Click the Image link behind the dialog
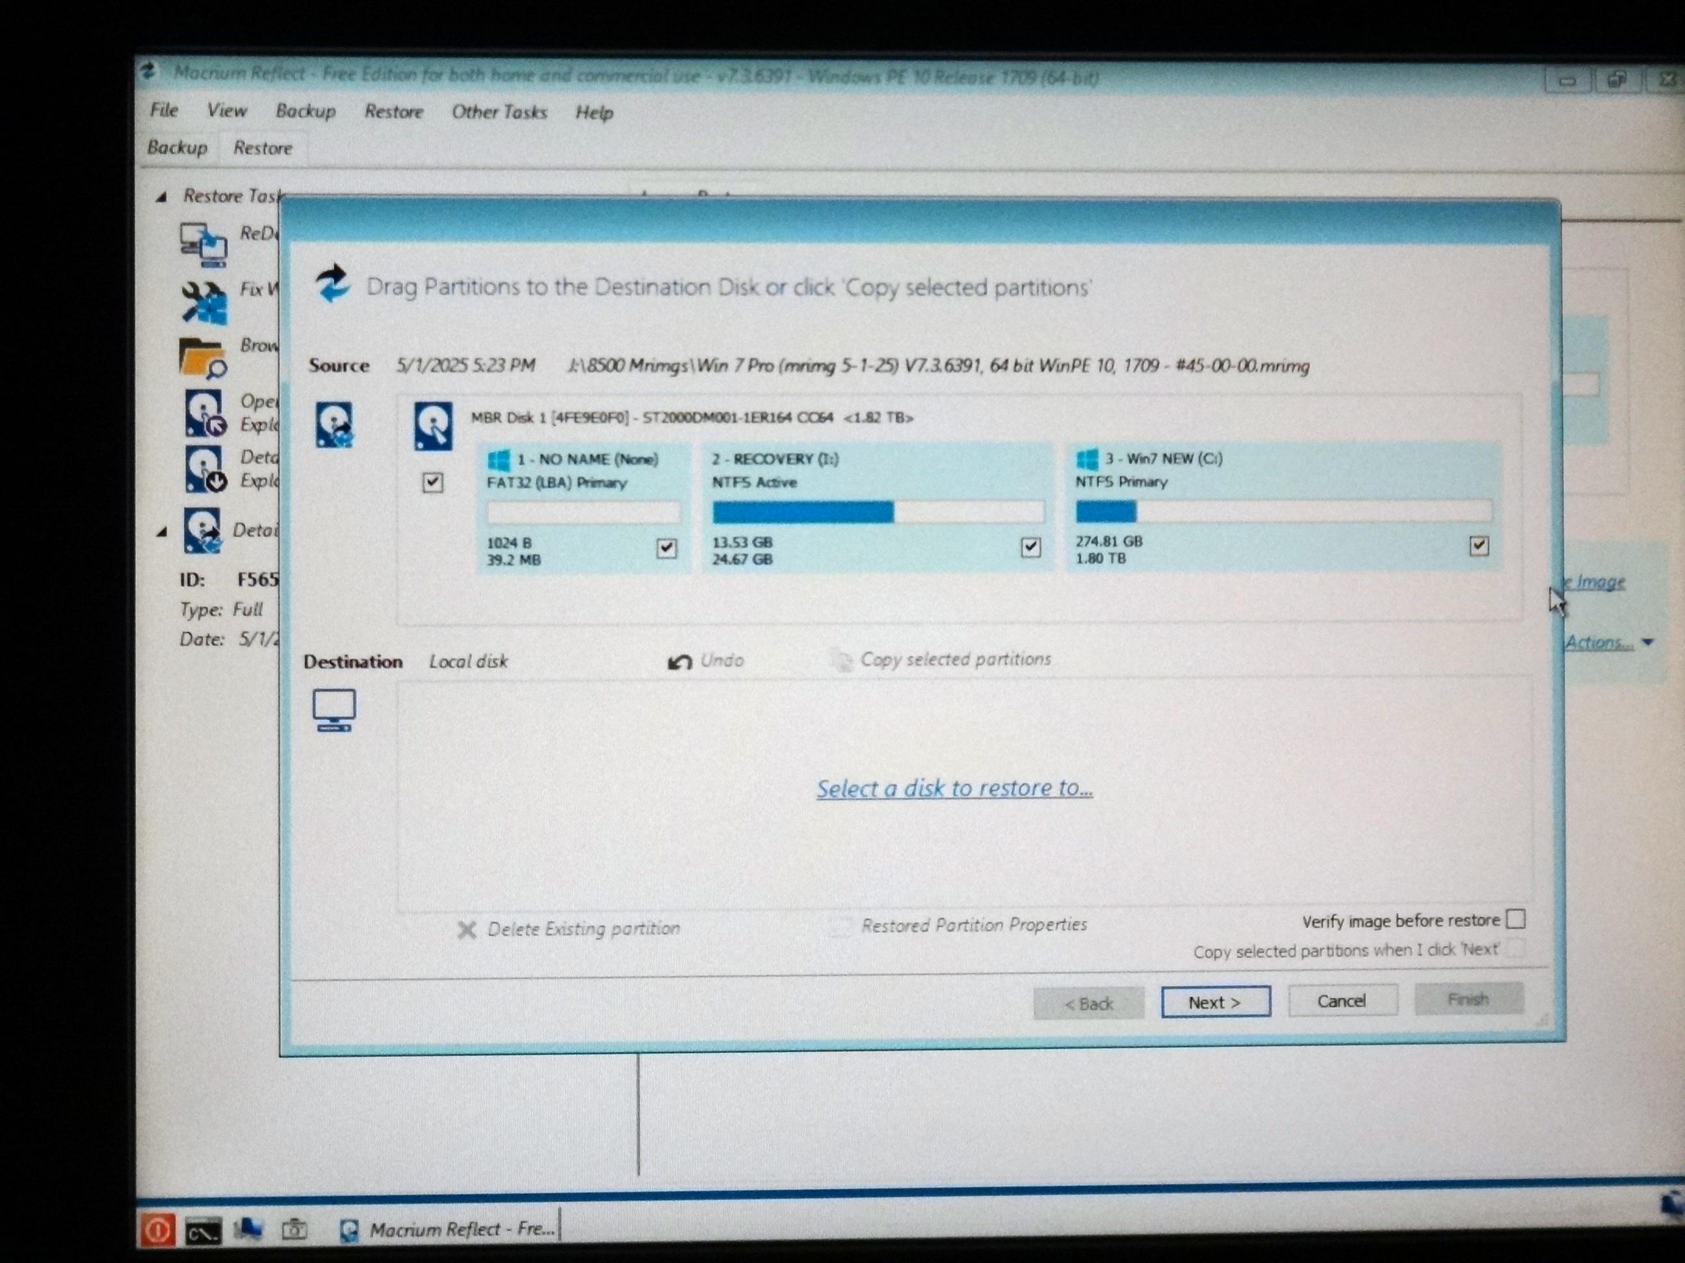 tap(1595, 581)
